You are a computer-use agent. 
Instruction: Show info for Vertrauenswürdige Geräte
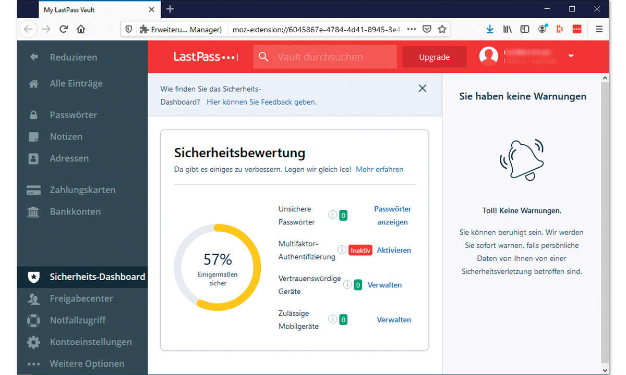tap(347, 284)
